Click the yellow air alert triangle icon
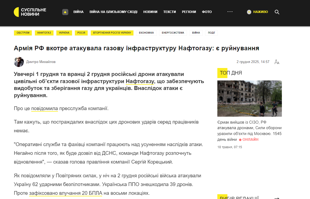 (65, 12)
